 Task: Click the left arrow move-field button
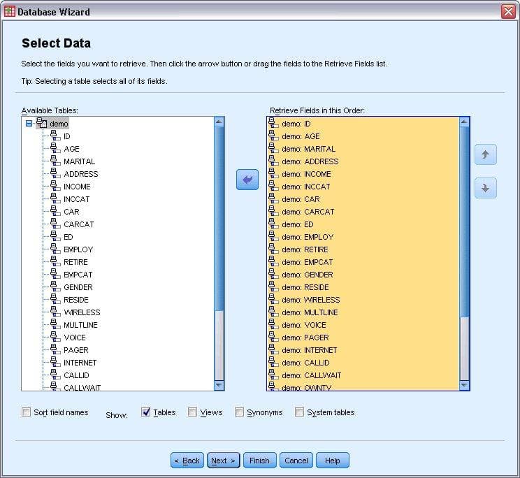click(247, 180)
